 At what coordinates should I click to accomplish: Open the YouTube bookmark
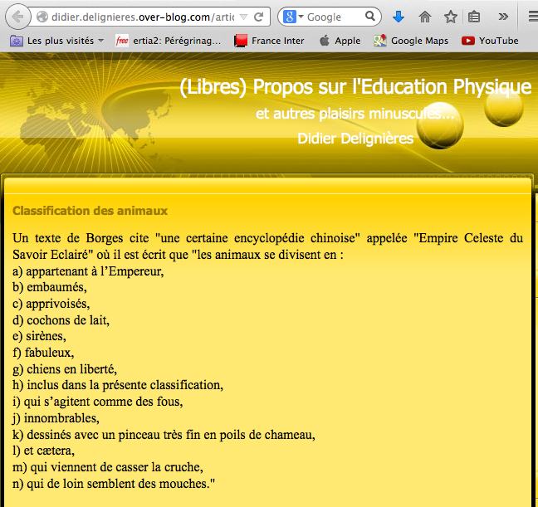point(490,41)
